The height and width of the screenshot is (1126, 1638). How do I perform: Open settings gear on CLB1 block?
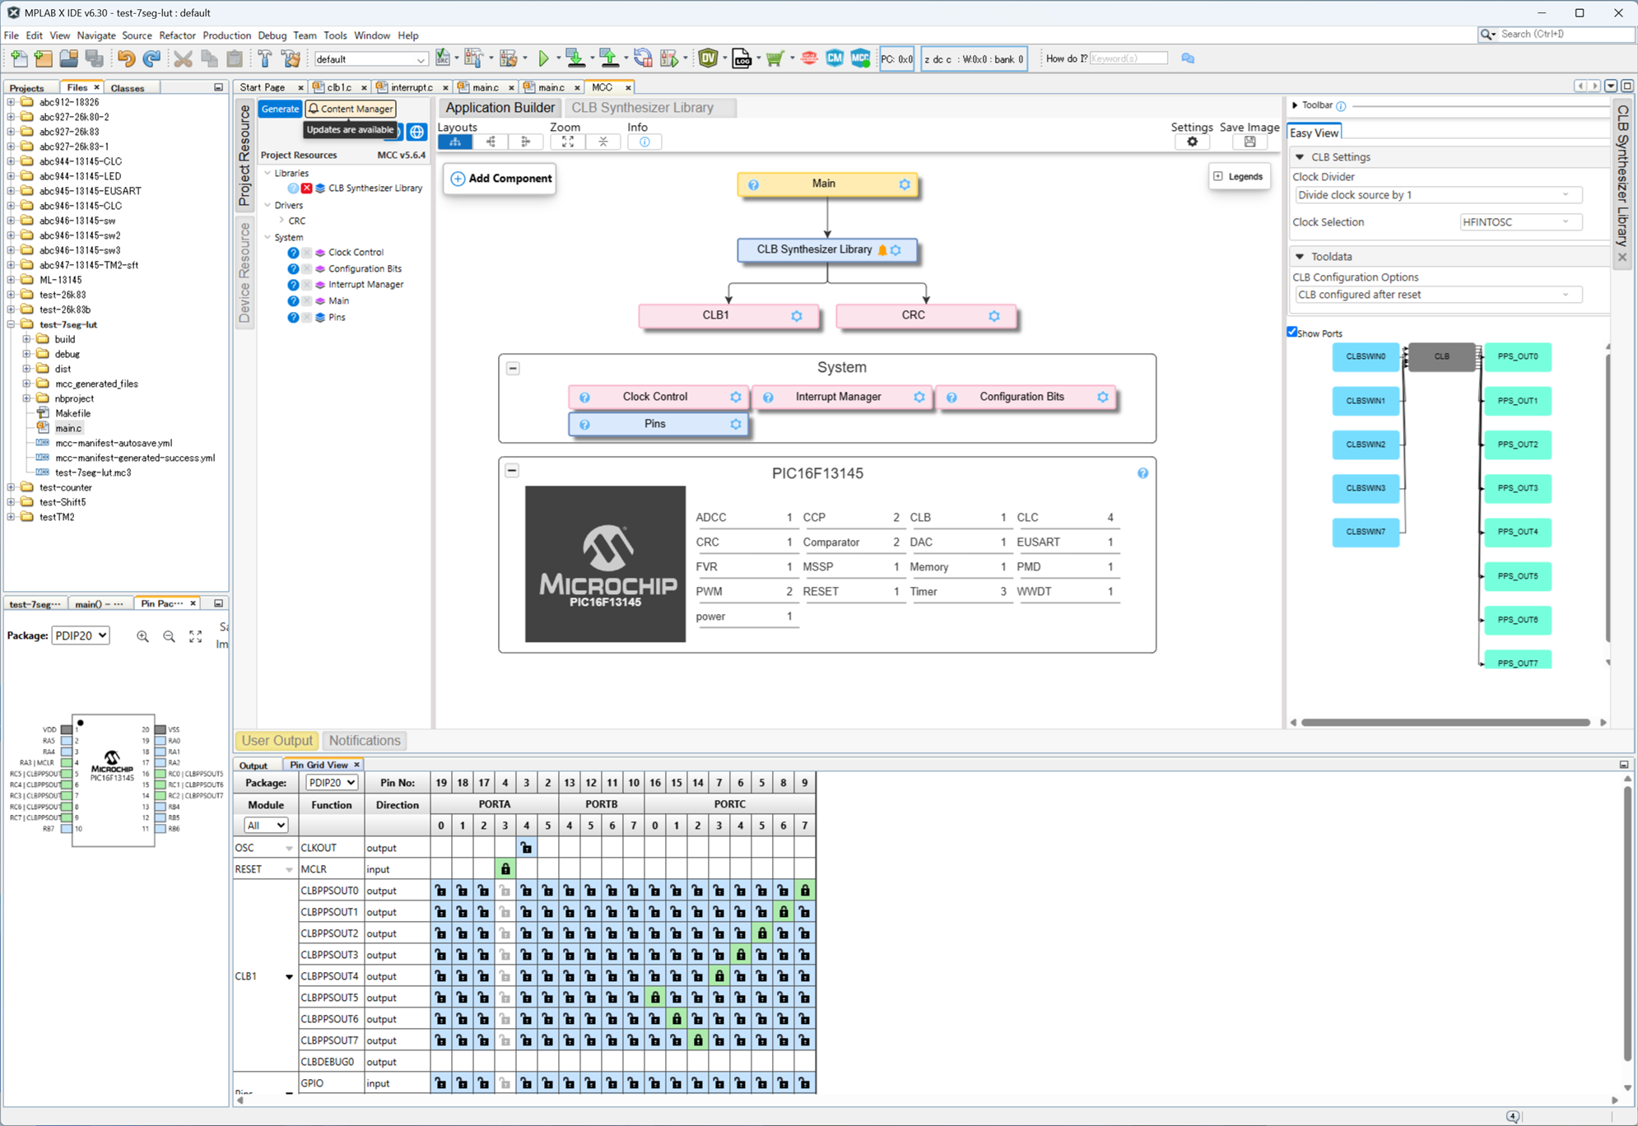point(797,316)
